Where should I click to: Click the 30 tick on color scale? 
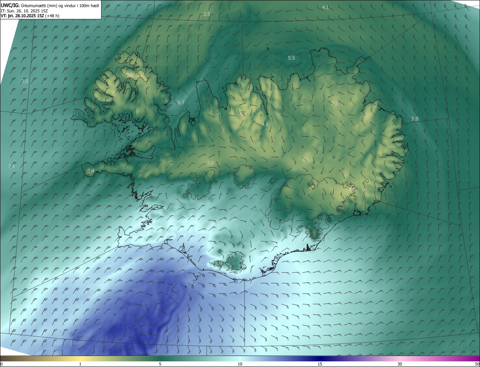coord(400,364)
